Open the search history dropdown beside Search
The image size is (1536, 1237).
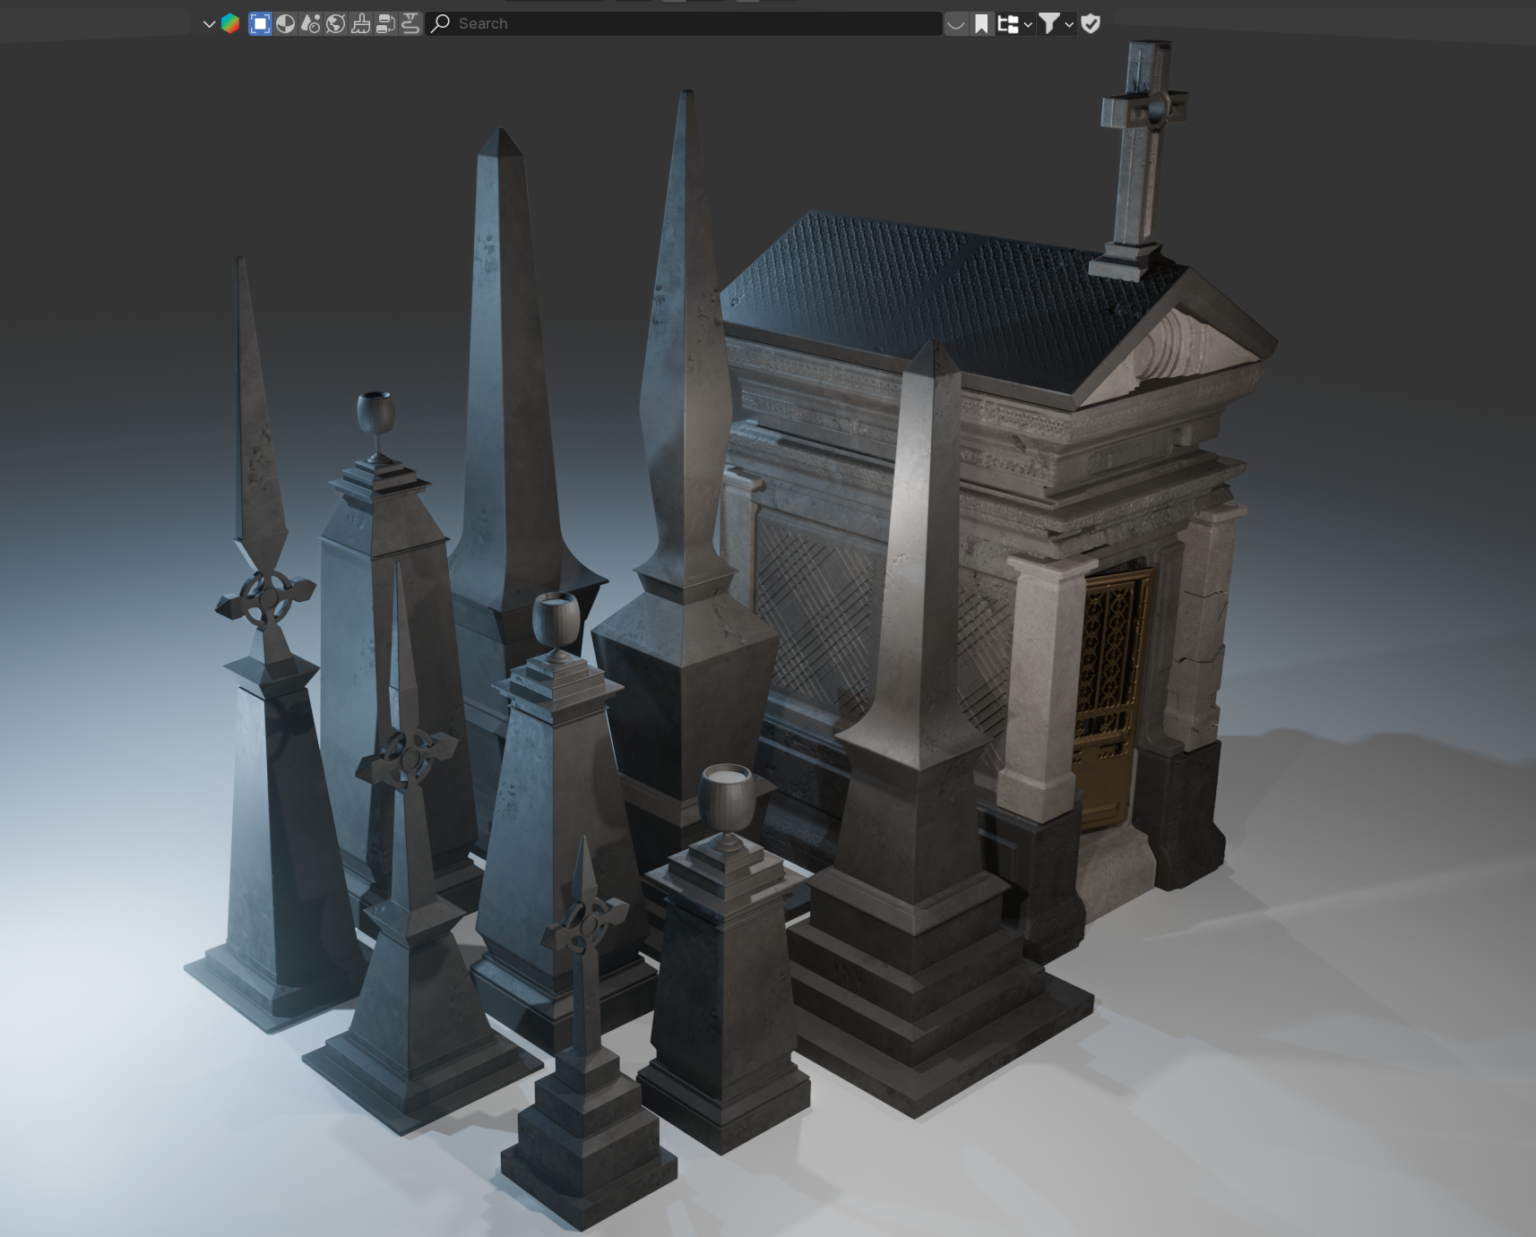(x=955, y=24)
